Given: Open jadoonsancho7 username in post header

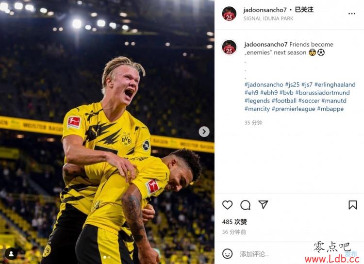Looking at the screenshot, I should [x=265, y=10].
